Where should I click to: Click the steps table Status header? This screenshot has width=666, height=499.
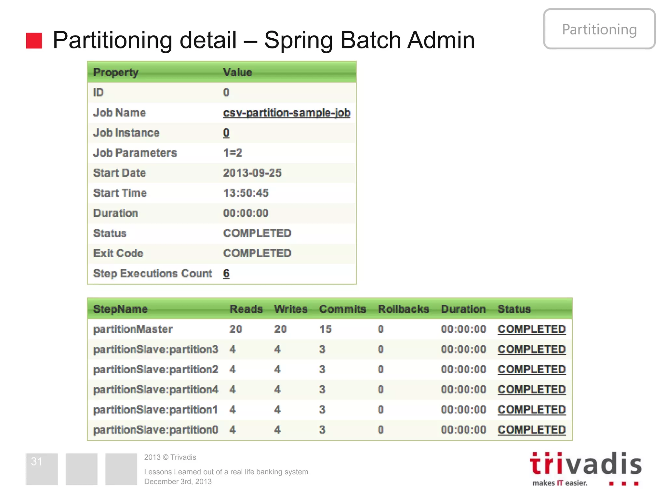(x=514, y=309)
